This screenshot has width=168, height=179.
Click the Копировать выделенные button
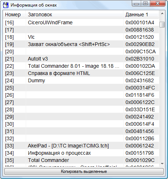pos(84,171)
